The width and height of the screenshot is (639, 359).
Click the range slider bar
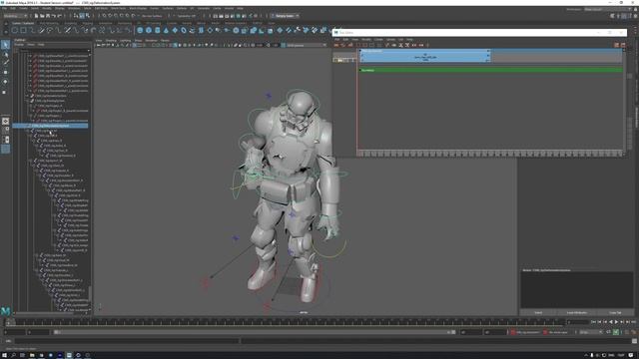point(254,332)
